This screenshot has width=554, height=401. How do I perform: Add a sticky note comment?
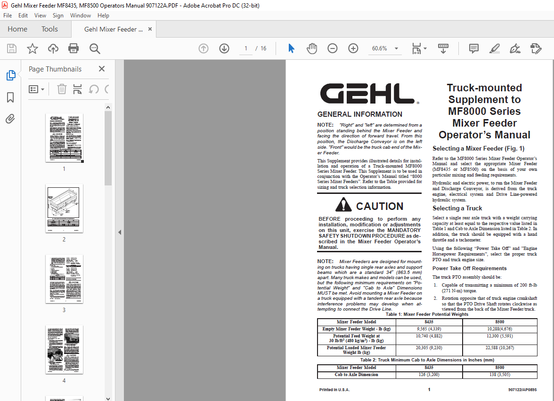tap(474, 48)
